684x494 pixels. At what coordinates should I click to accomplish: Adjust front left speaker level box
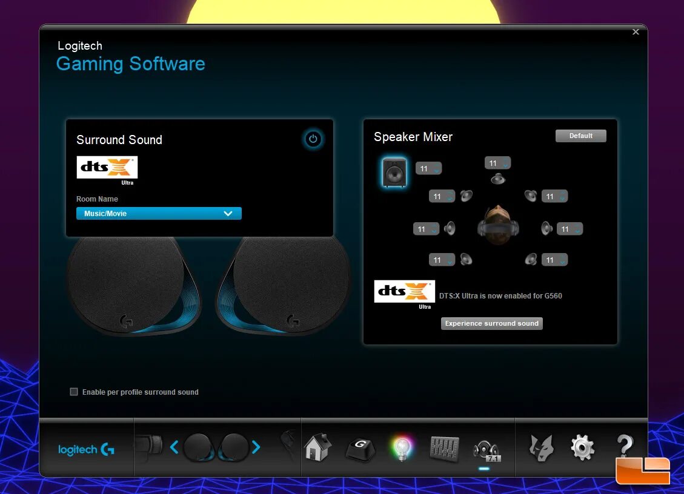point(442,196)
